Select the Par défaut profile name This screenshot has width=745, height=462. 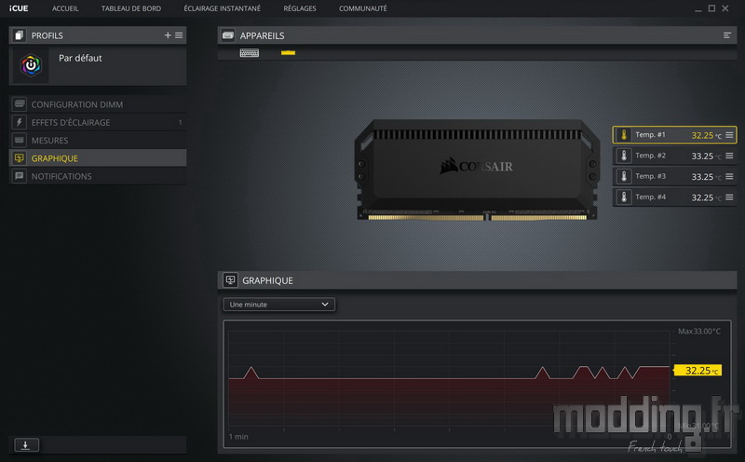coord(80,58)
